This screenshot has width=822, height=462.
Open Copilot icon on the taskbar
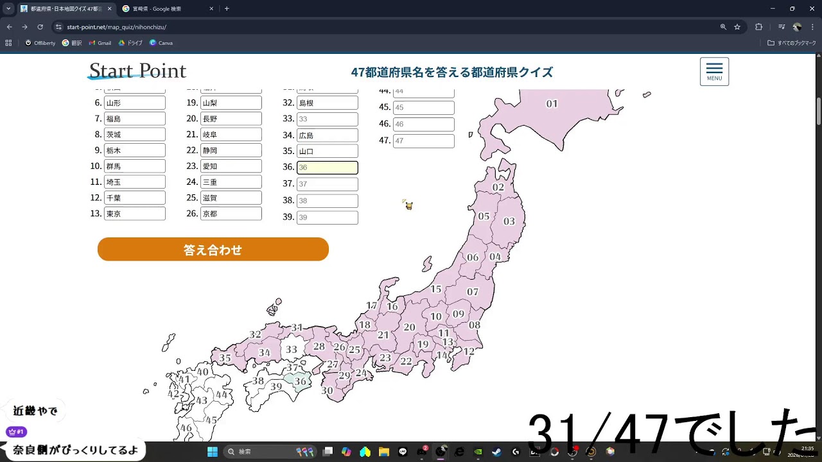347,452
